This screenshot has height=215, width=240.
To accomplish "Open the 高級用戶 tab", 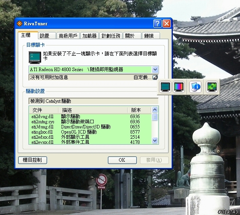I will (68, 36).
